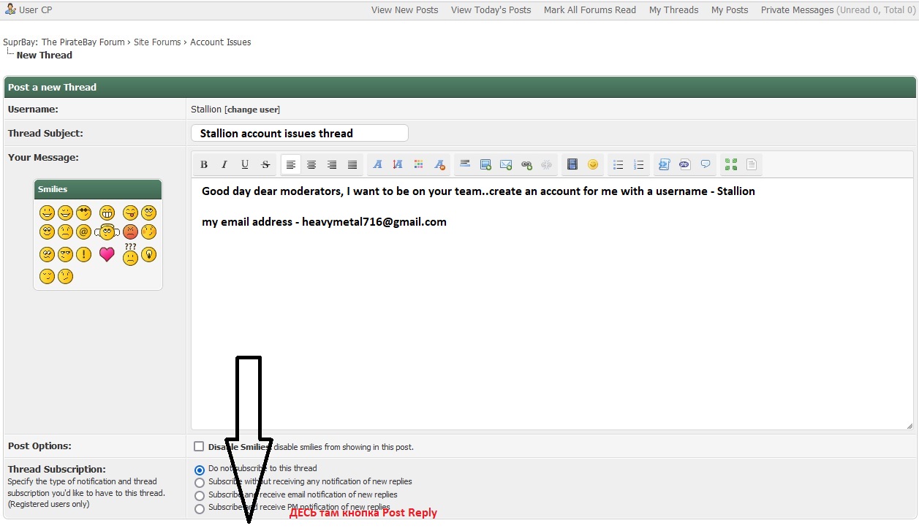Insert a video using the film icon
Screen dimensions: 919x531
(572, 165)
